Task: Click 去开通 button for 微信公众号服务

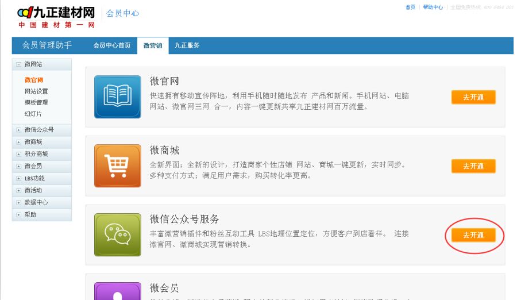Action: (473, 235)
